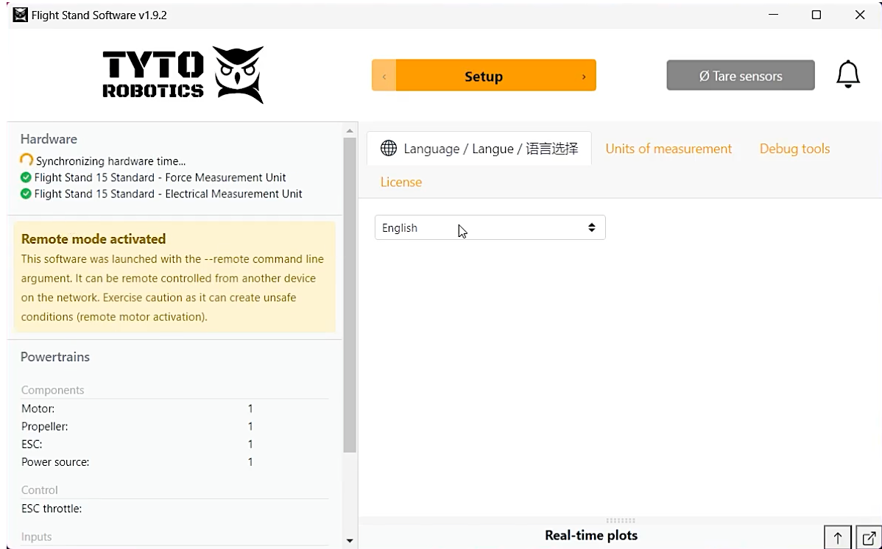
Task: Go to previous step with left chevron
Action: [x=384, y=76]
